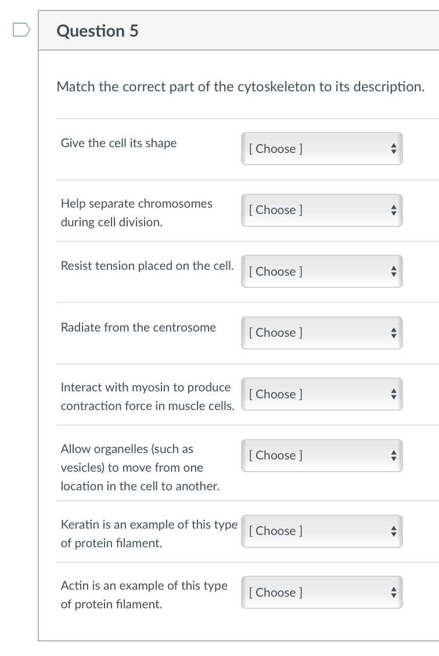Click the arrow icon on the centrosome dropdown
439x656 pixels.
coord(394,333)
